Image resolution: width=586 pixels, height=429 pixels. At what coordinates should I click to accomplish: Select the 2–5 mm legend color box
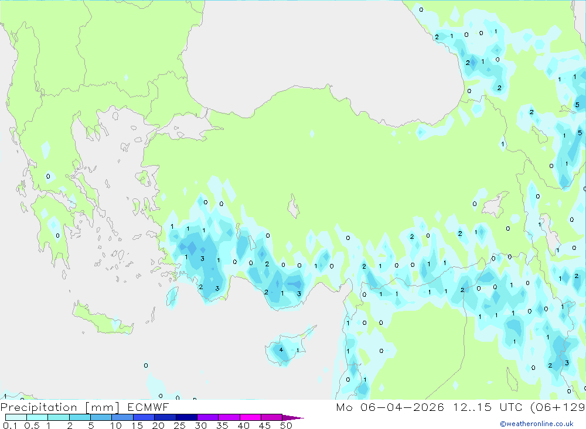pyautogui.click(x=80, y=417)
